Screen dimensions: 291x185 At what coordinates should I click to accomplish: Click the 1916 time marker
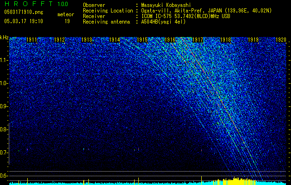pos(170,40)
